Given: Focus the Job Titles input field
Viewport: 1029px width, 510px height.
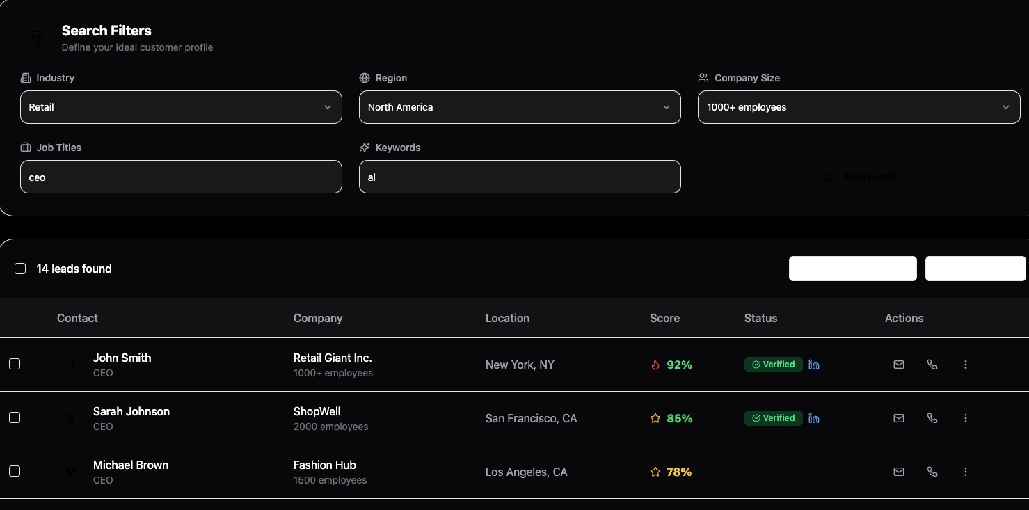Looking at the screenshot, I should pos(181,177).
